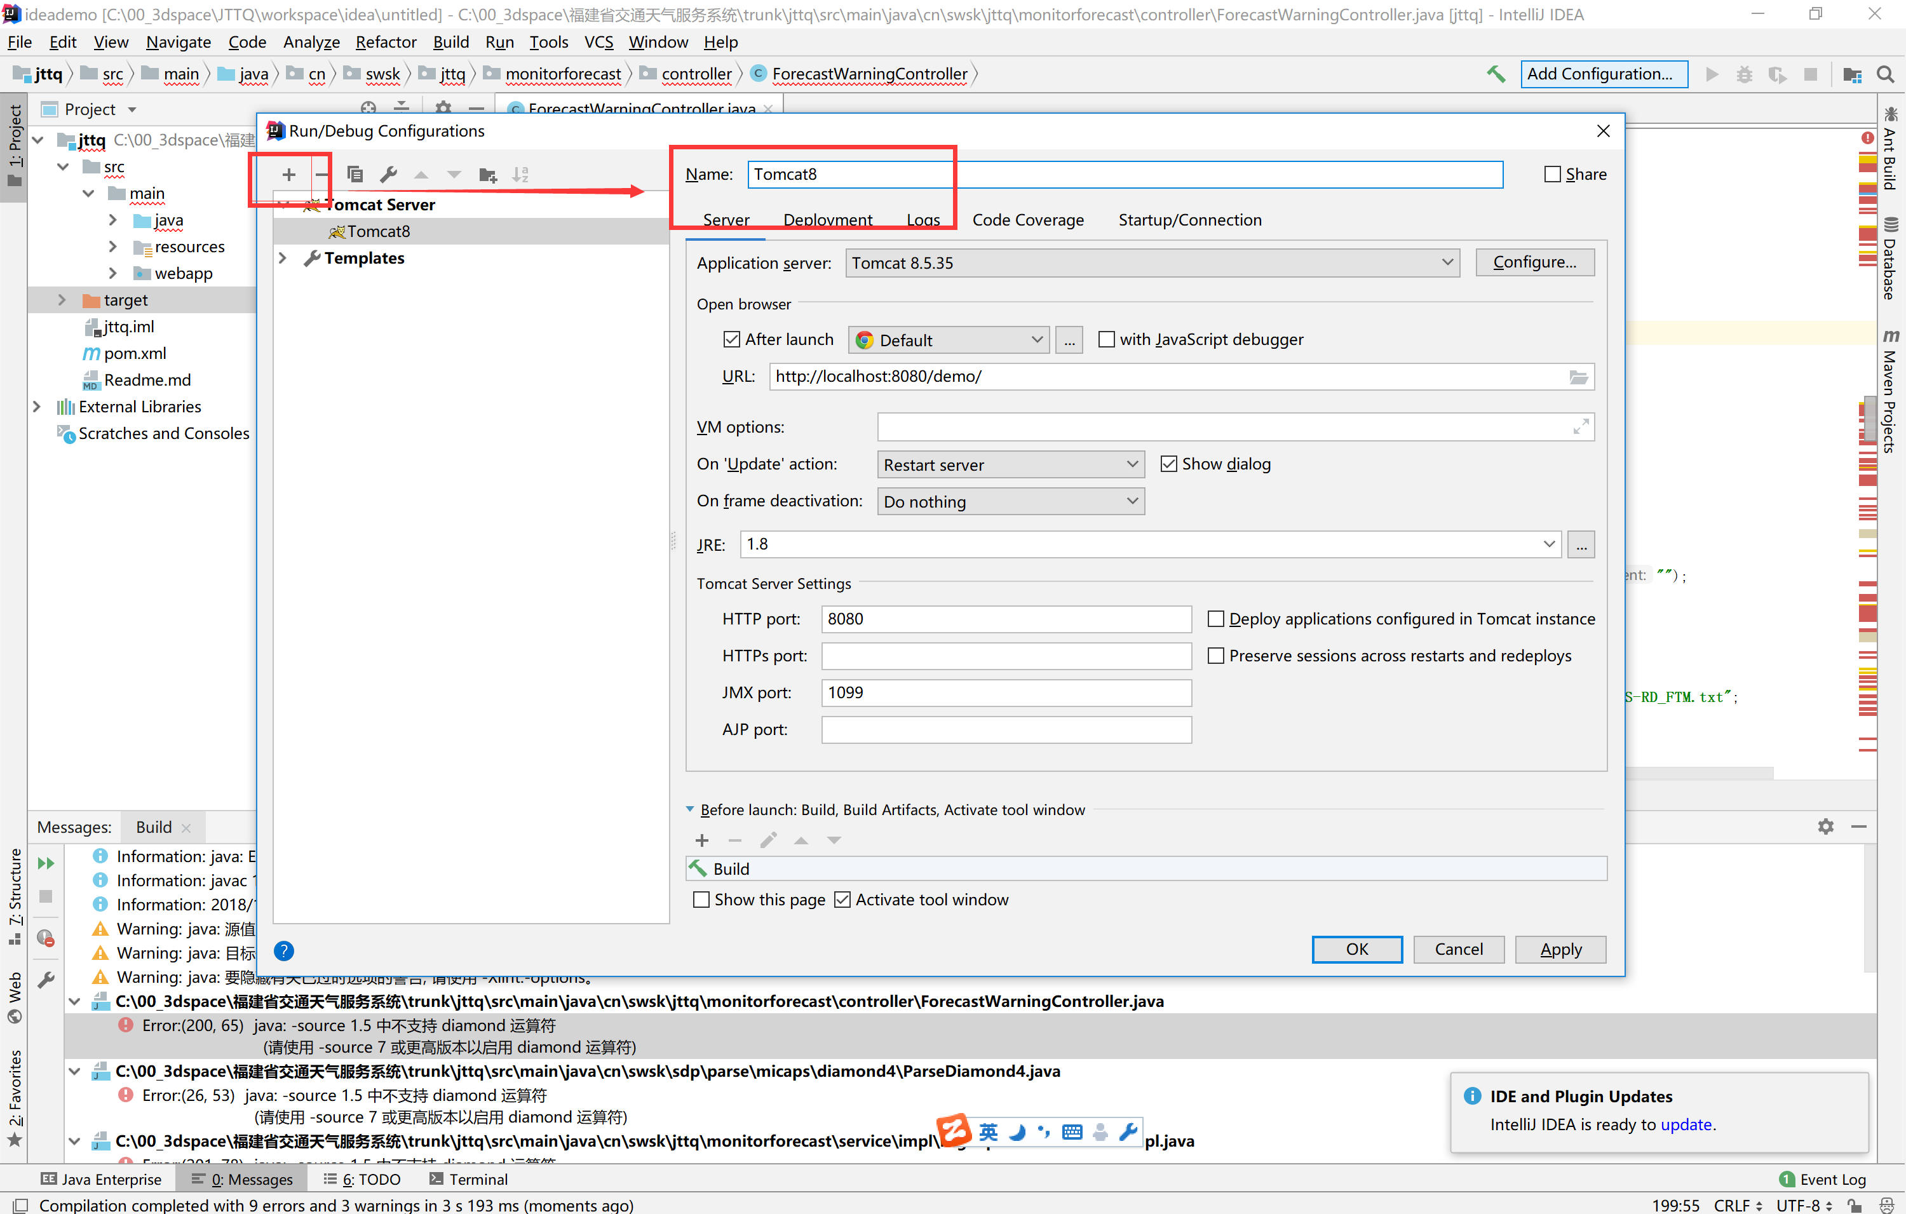Click the sort configurations alphabetically icon
The width and height of the screenshot is (1906, 1214).
click(x=520, y=175)
